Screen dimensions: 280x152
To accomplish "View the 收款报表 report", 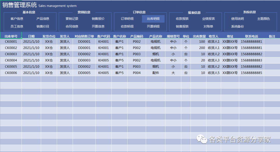I will pos(182,19).
